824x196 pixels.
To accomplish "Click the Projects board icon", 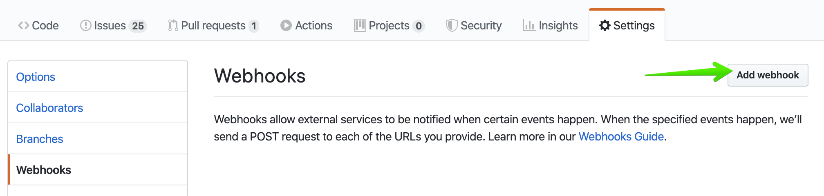I will (360, 25).
